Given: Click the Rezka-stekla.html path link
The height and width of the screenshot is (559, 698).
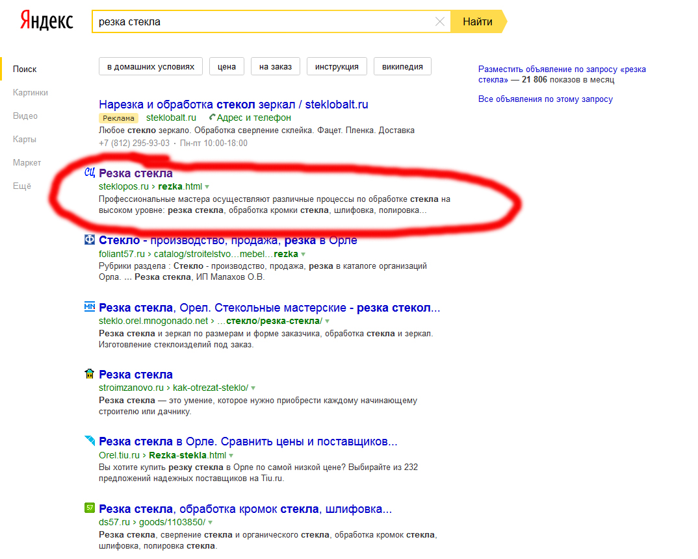Looking at the screenshot, I should (x=187, y=455).
